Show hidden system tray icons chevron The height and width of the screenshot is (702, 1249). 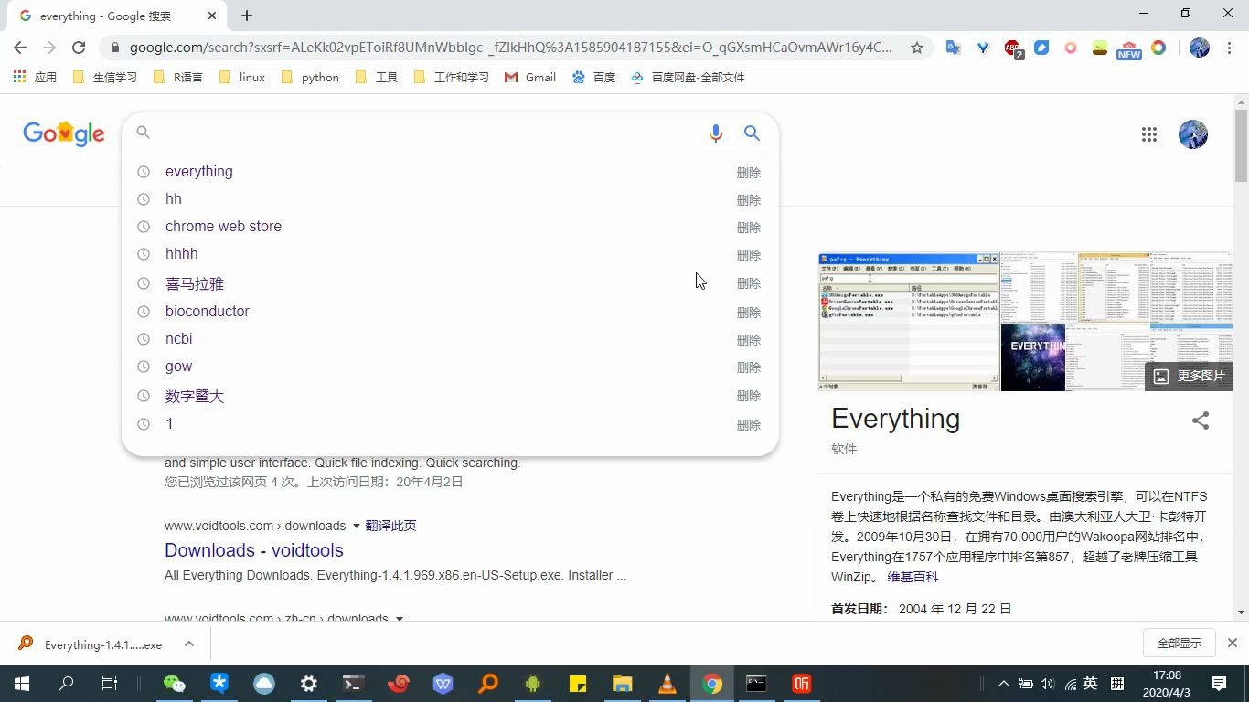(1003, 684)
